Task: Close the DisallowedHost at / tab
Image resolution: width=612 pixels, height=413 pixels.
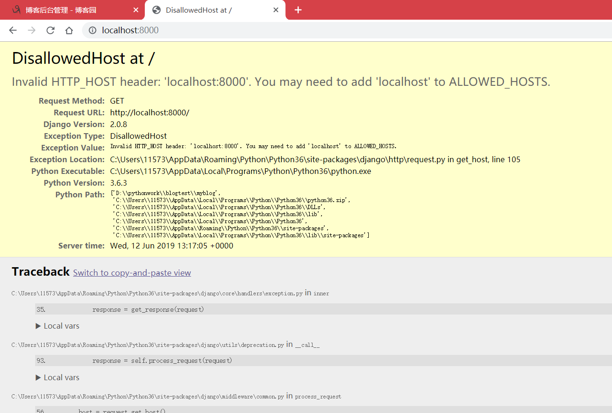Action: pyautogui.click(x=276, y=10)
